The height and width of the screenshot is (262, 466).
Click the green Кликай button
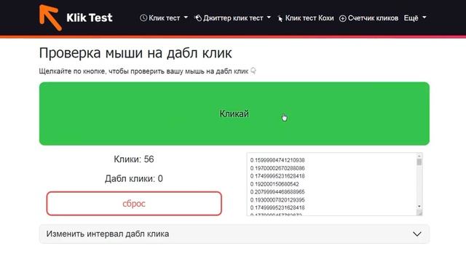point(234,114)
